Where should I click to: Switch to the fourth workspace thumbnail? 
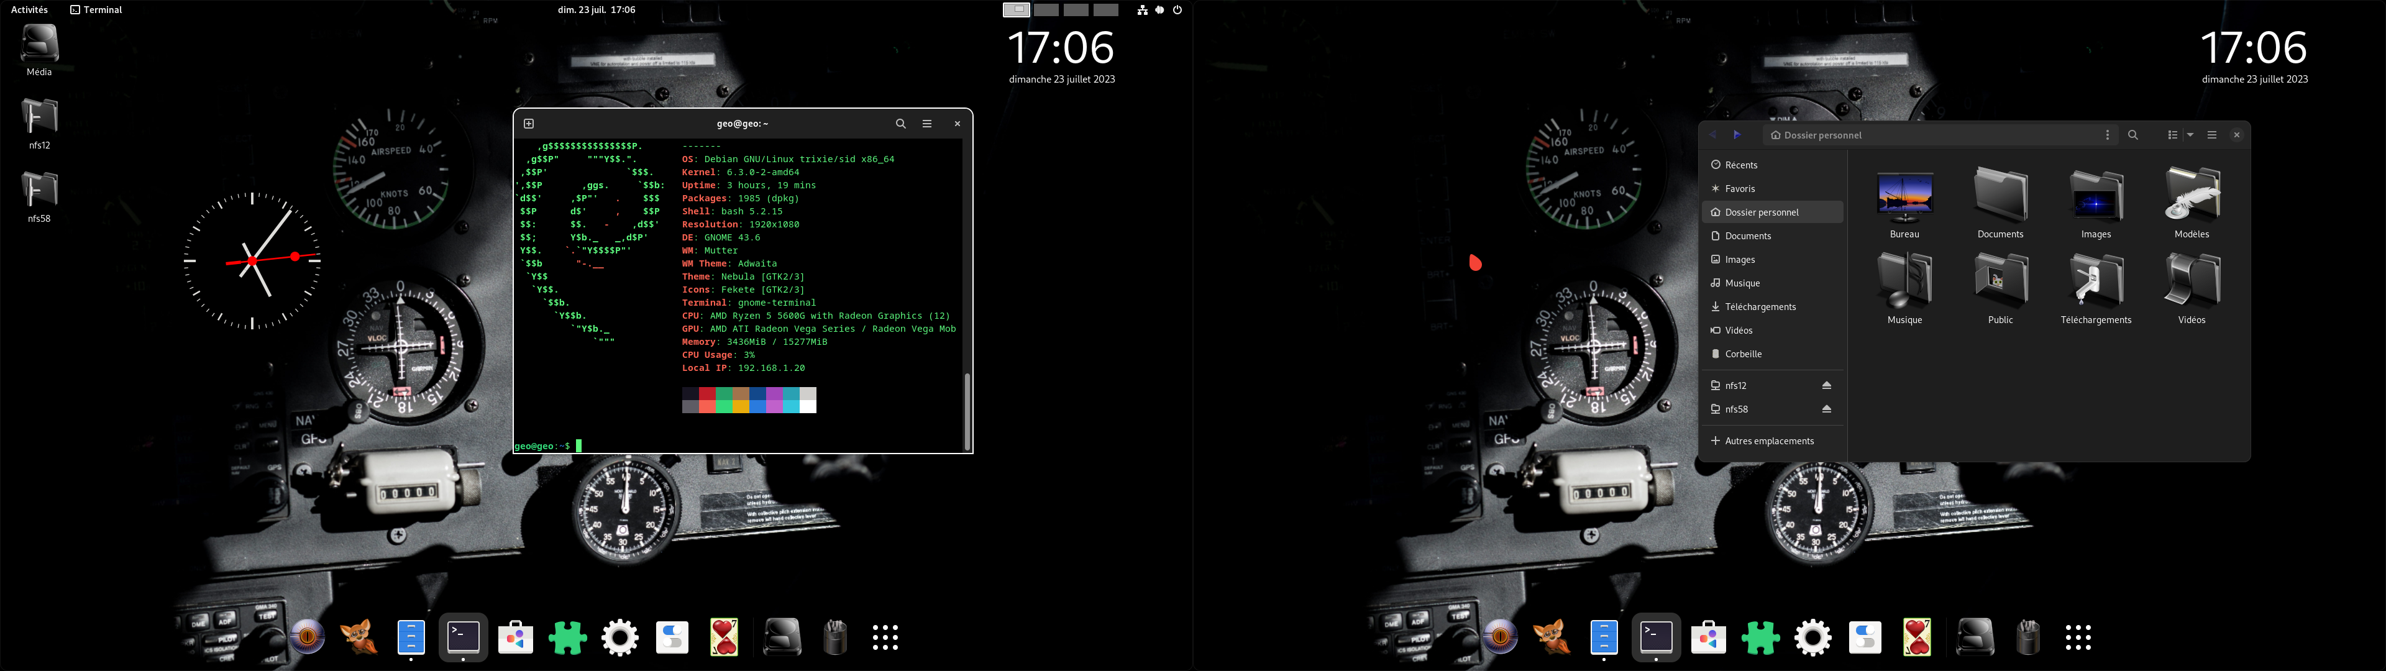[x=1106, y=10]
